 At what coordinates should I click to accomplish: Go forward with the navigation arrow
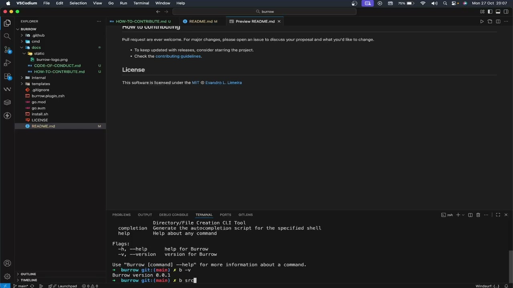coord(166,12)
